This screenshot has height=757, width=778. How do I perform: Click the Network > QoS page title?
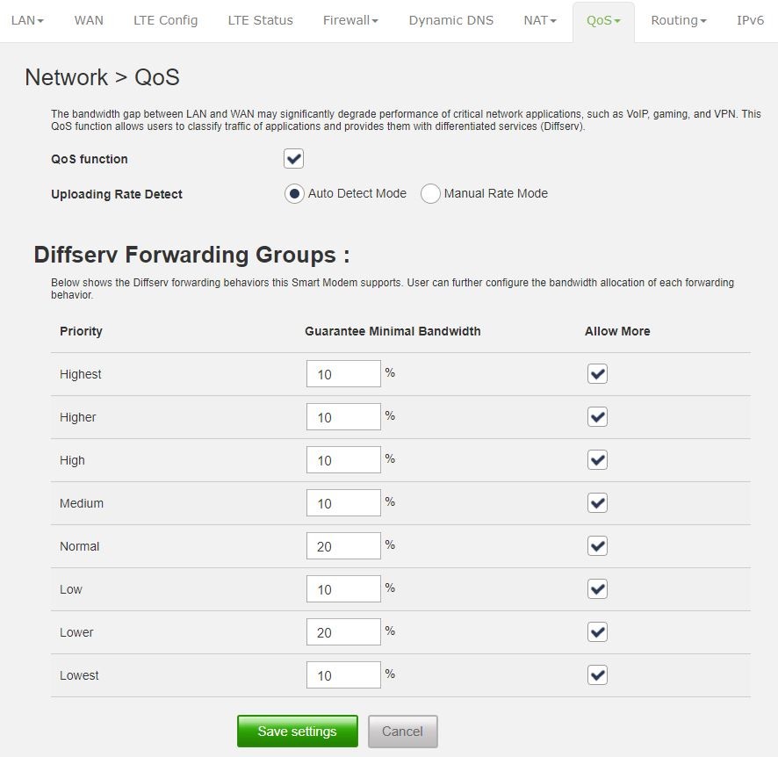point(102,77)
